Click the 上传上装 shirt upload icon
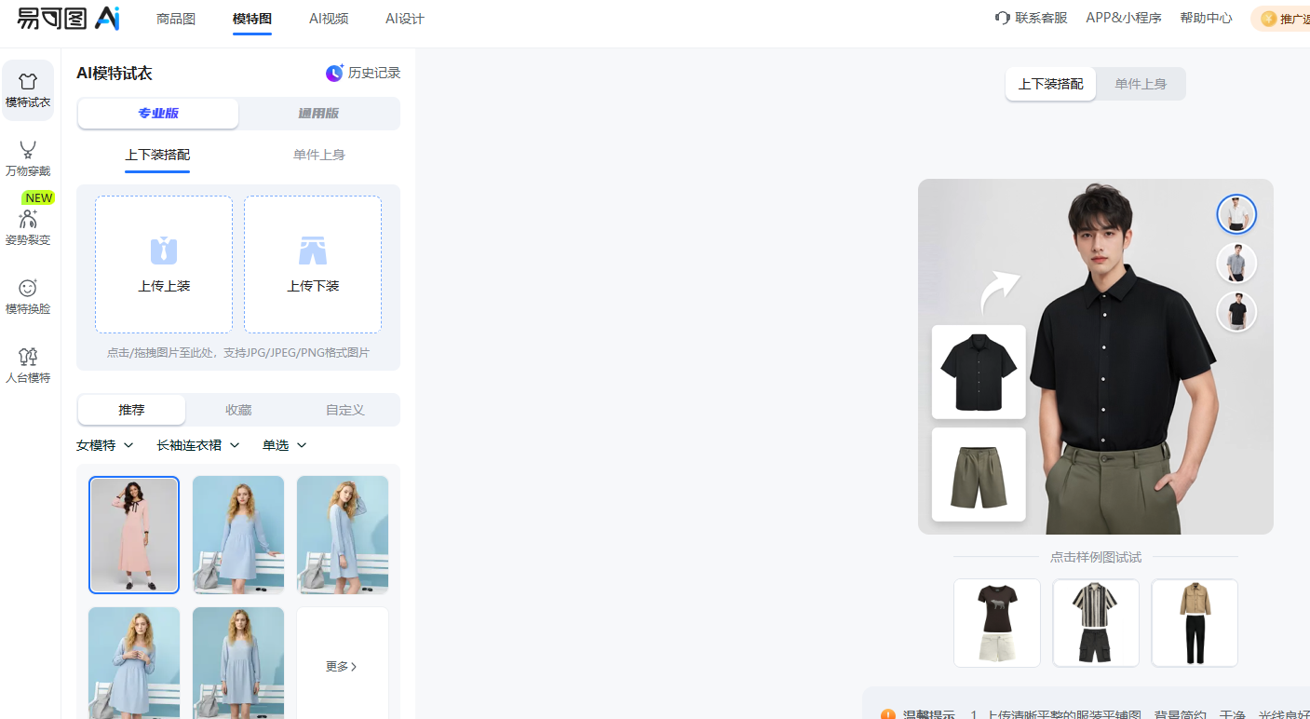The image size is (1310, 719). click(x=164, y=251)
